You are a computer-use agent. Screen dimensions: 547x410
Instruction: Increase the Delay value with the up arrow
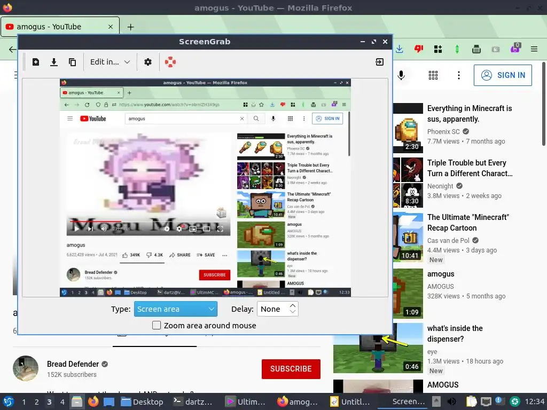293,305
